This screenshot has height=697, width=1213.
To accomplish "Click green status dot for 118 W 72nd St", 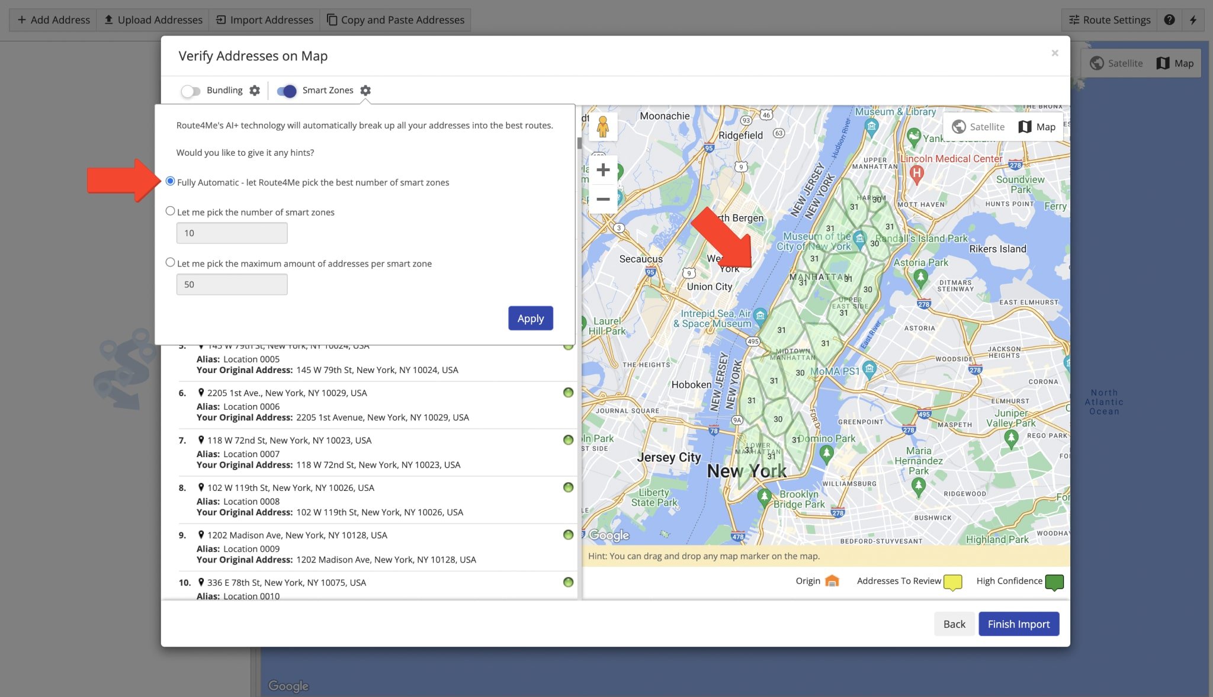I will (x=568, y=439).
